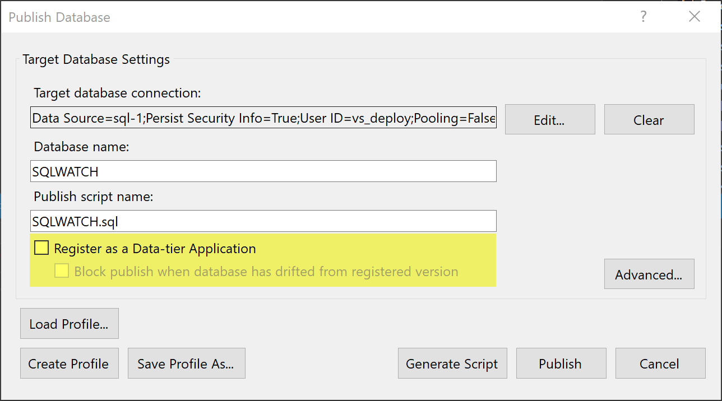The image size is (722, 401).
Task: Click the 'Database name:' label
Action: (x=82, y=147)
